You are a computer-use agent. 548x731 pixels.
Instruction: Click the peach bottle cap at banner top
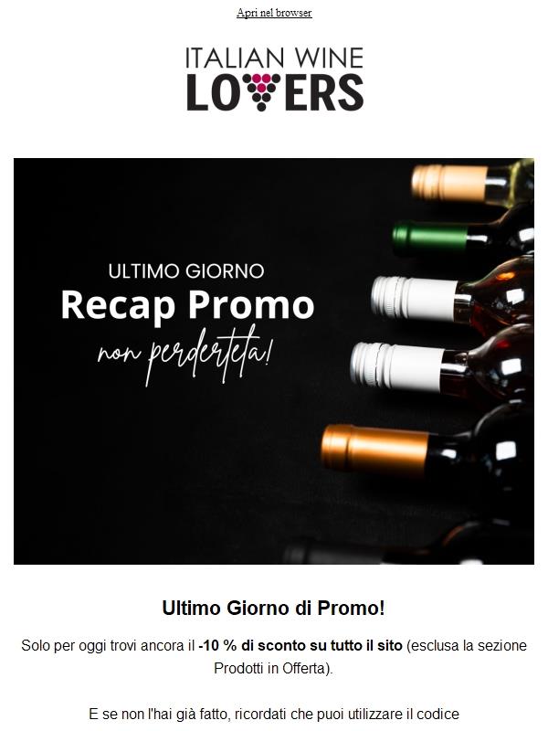tap(449, 184)
